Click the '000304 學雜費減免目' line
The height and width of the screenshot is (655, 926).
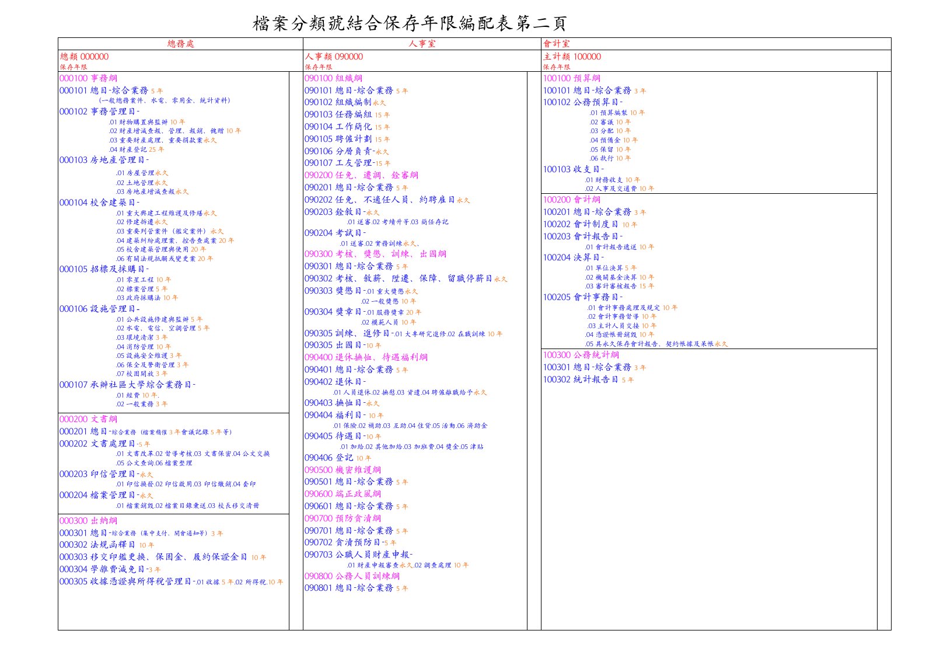click(x=110, y=569)
